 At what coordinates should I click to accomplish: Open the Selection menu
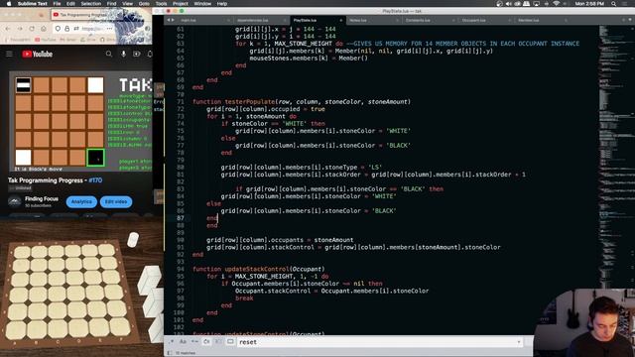click(91, 4)
